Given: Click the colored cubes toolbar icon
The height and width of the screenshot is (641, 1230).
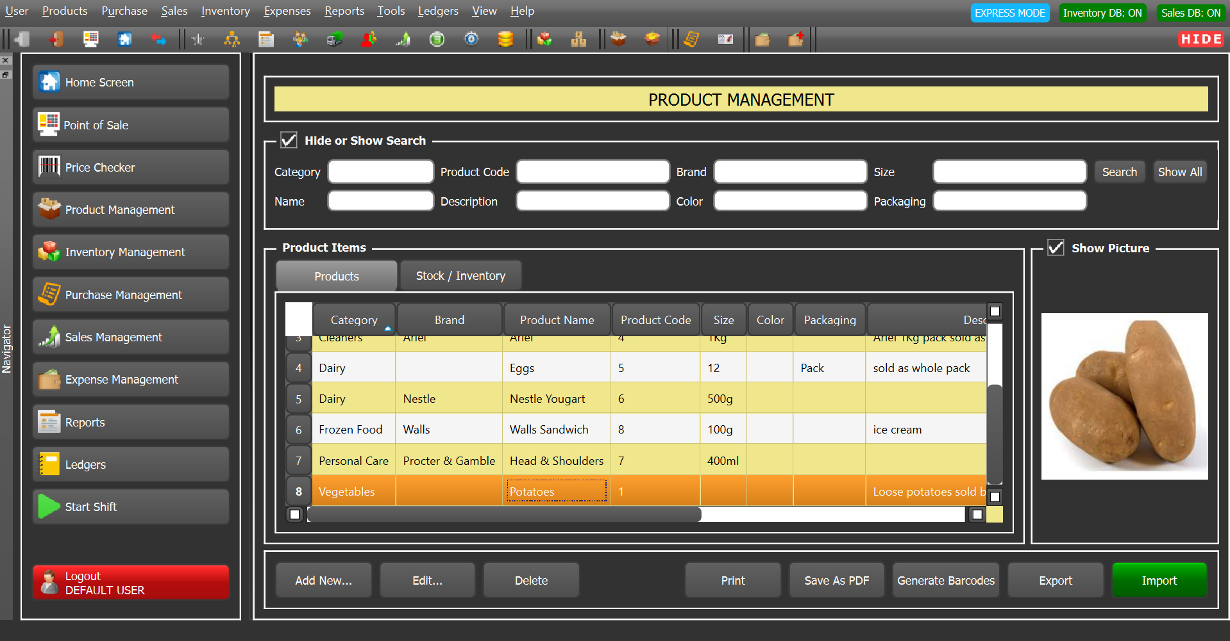Looking at the screenshot, I should tap(544, 40).
